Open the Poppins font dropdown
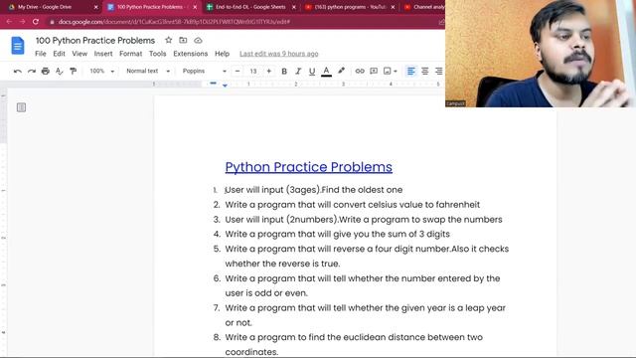The image size is (636, 358). 204,71
